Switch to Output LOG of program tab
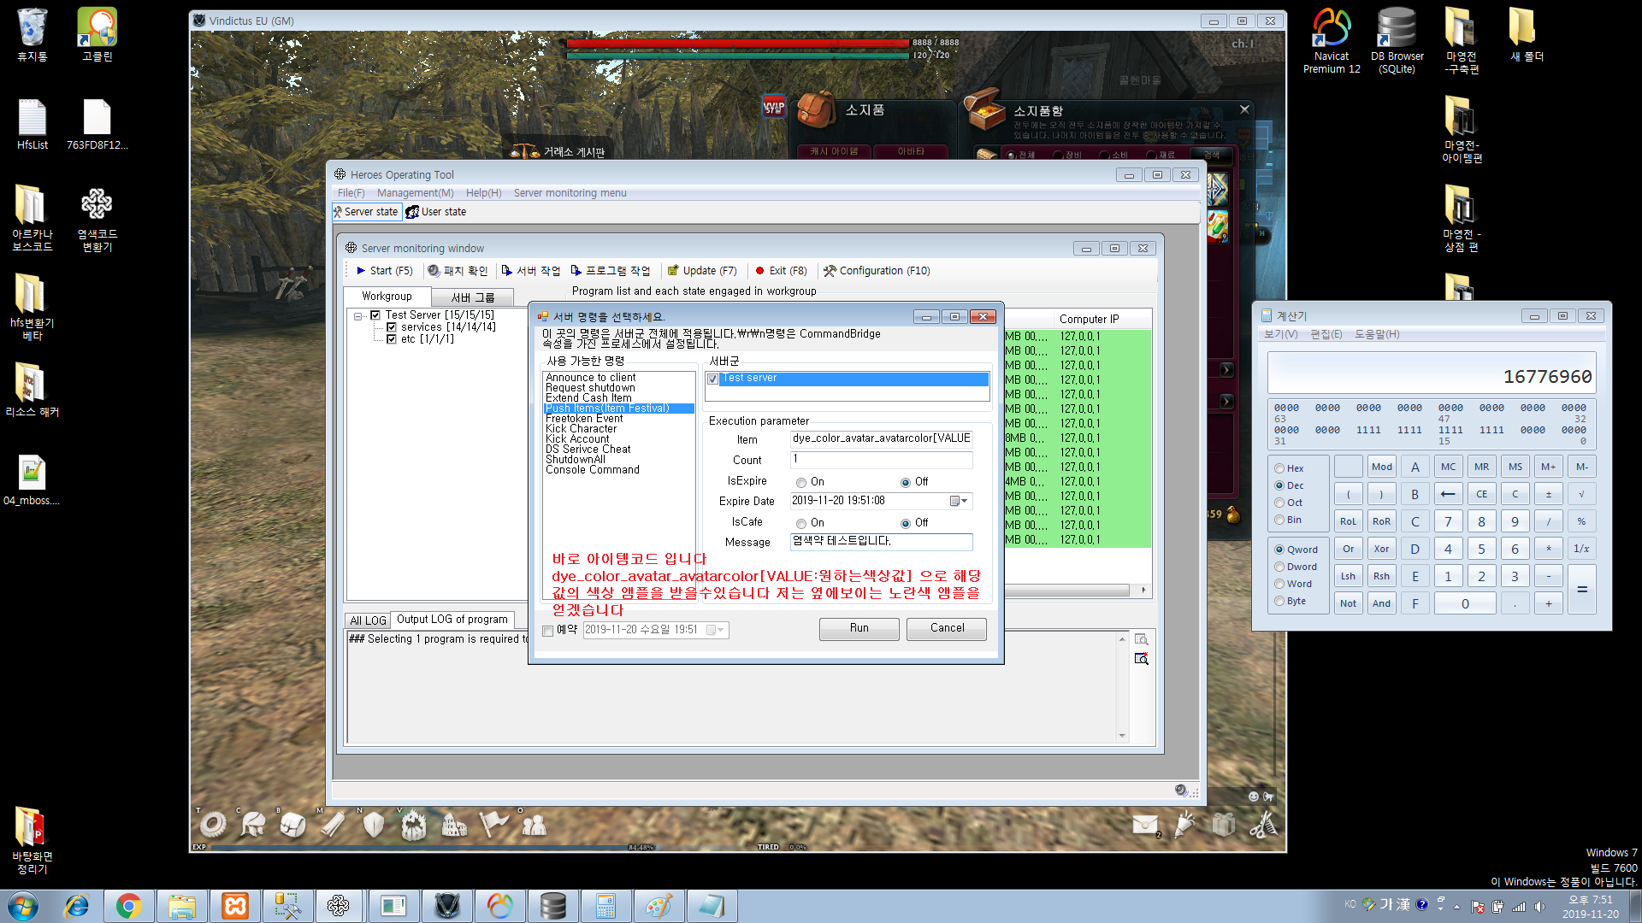 point(452,620)
